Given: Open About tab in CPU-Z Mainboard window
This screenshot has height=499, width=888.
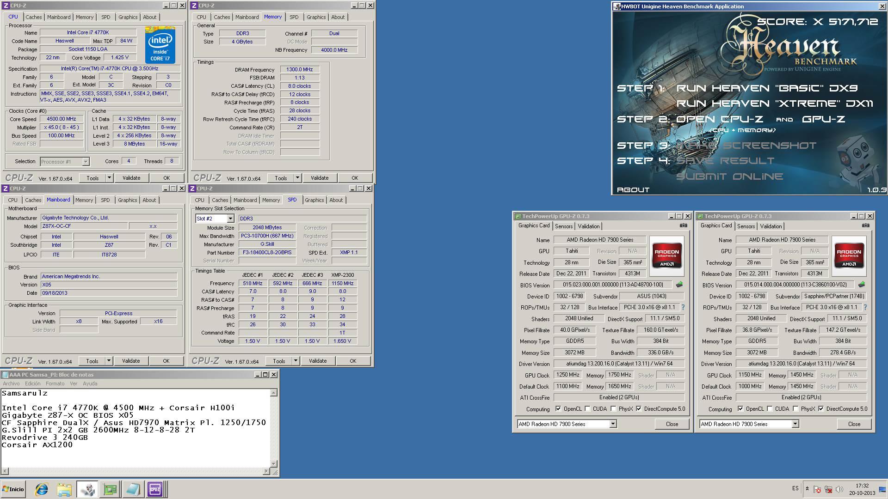Looking at the screenshot, I should [149, 200].
